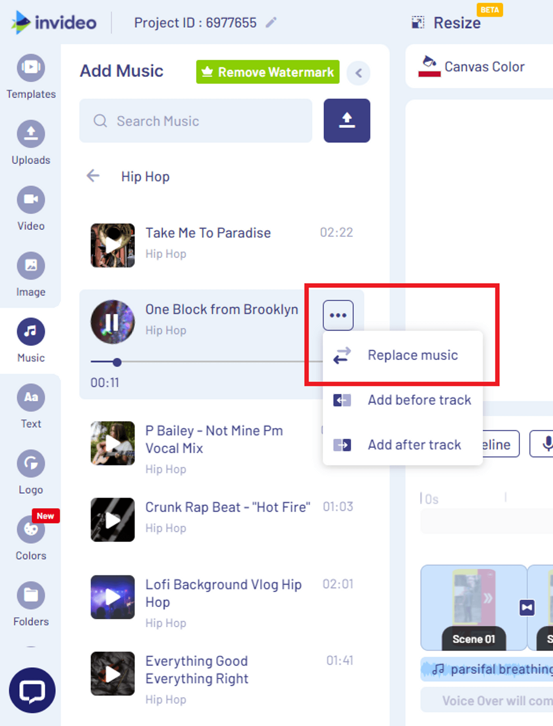Click Everything Good Everything Right title
553x726 pixels.
click(197, 670)
